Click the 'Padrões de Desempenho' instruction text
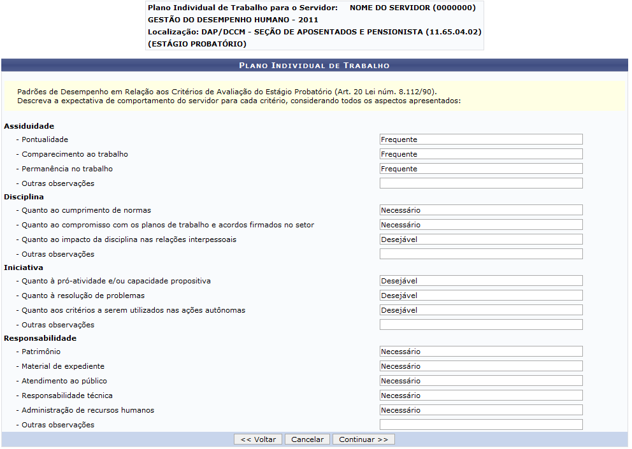 227,92
